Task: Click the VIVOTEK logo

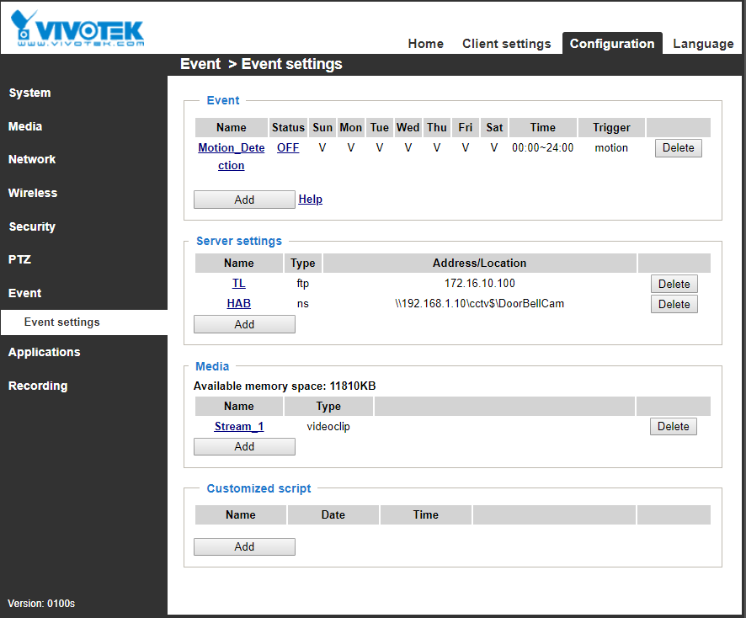Action: [x=77, y=28]
